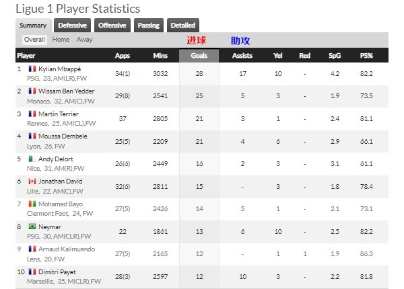This screenshot has width=404, height=289.
Task: Open Martin Terrier player link
Action: 59,114
